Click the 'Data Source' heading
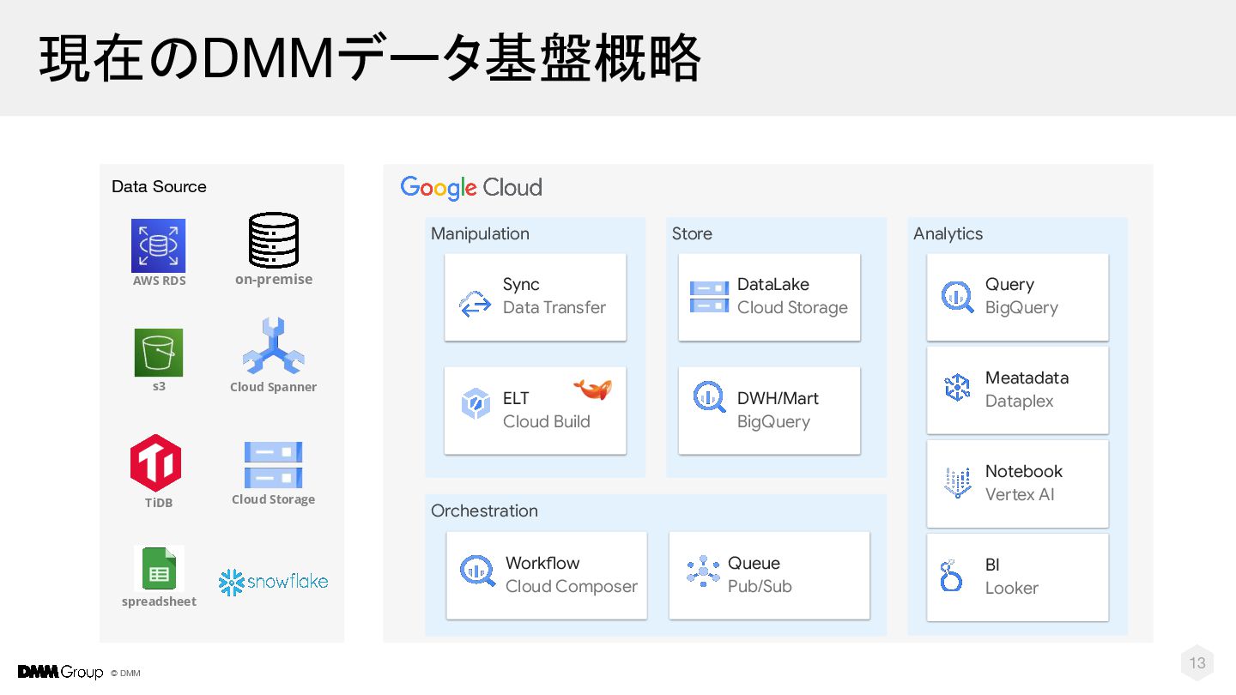1236x695 pixels. click(159, 186)
